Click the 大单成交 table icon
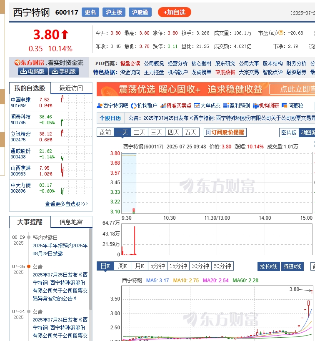The width and height of the screenshot is (315, 341). [x=197, y=106]
